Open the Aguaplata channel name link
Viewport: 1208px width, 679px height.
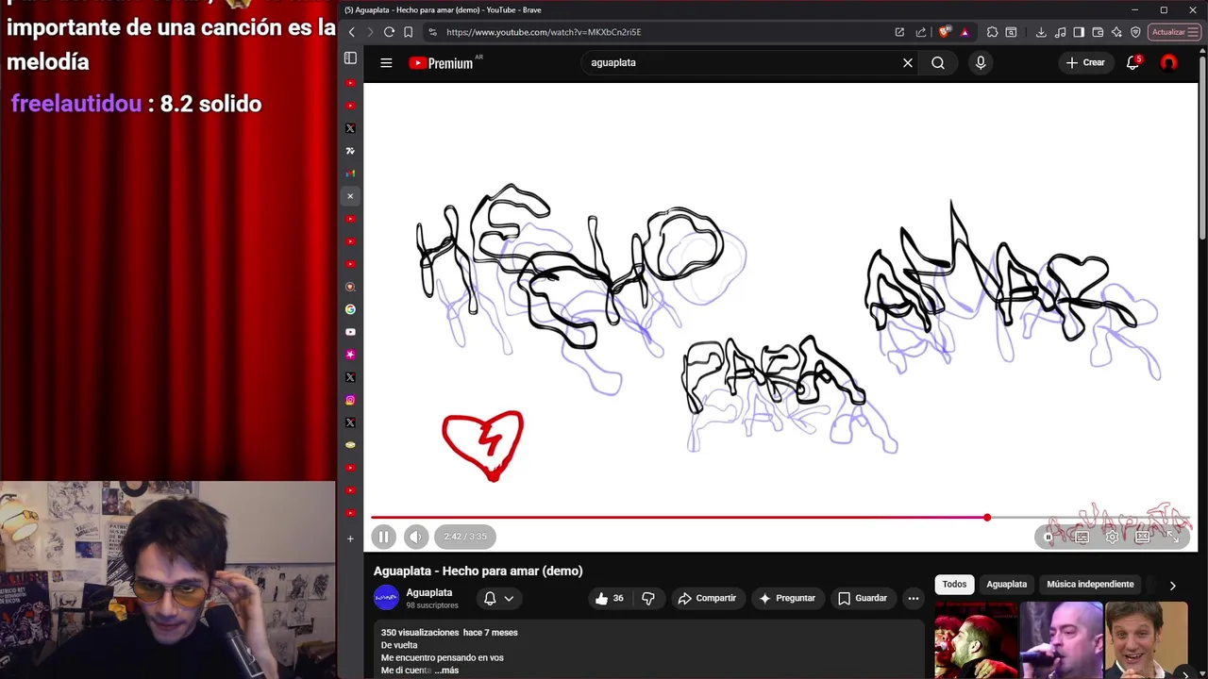coord(428,592)
